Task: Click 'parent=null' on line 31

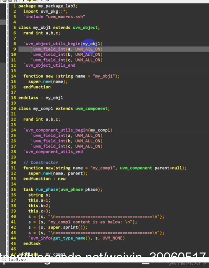Action: click(168, 168)
